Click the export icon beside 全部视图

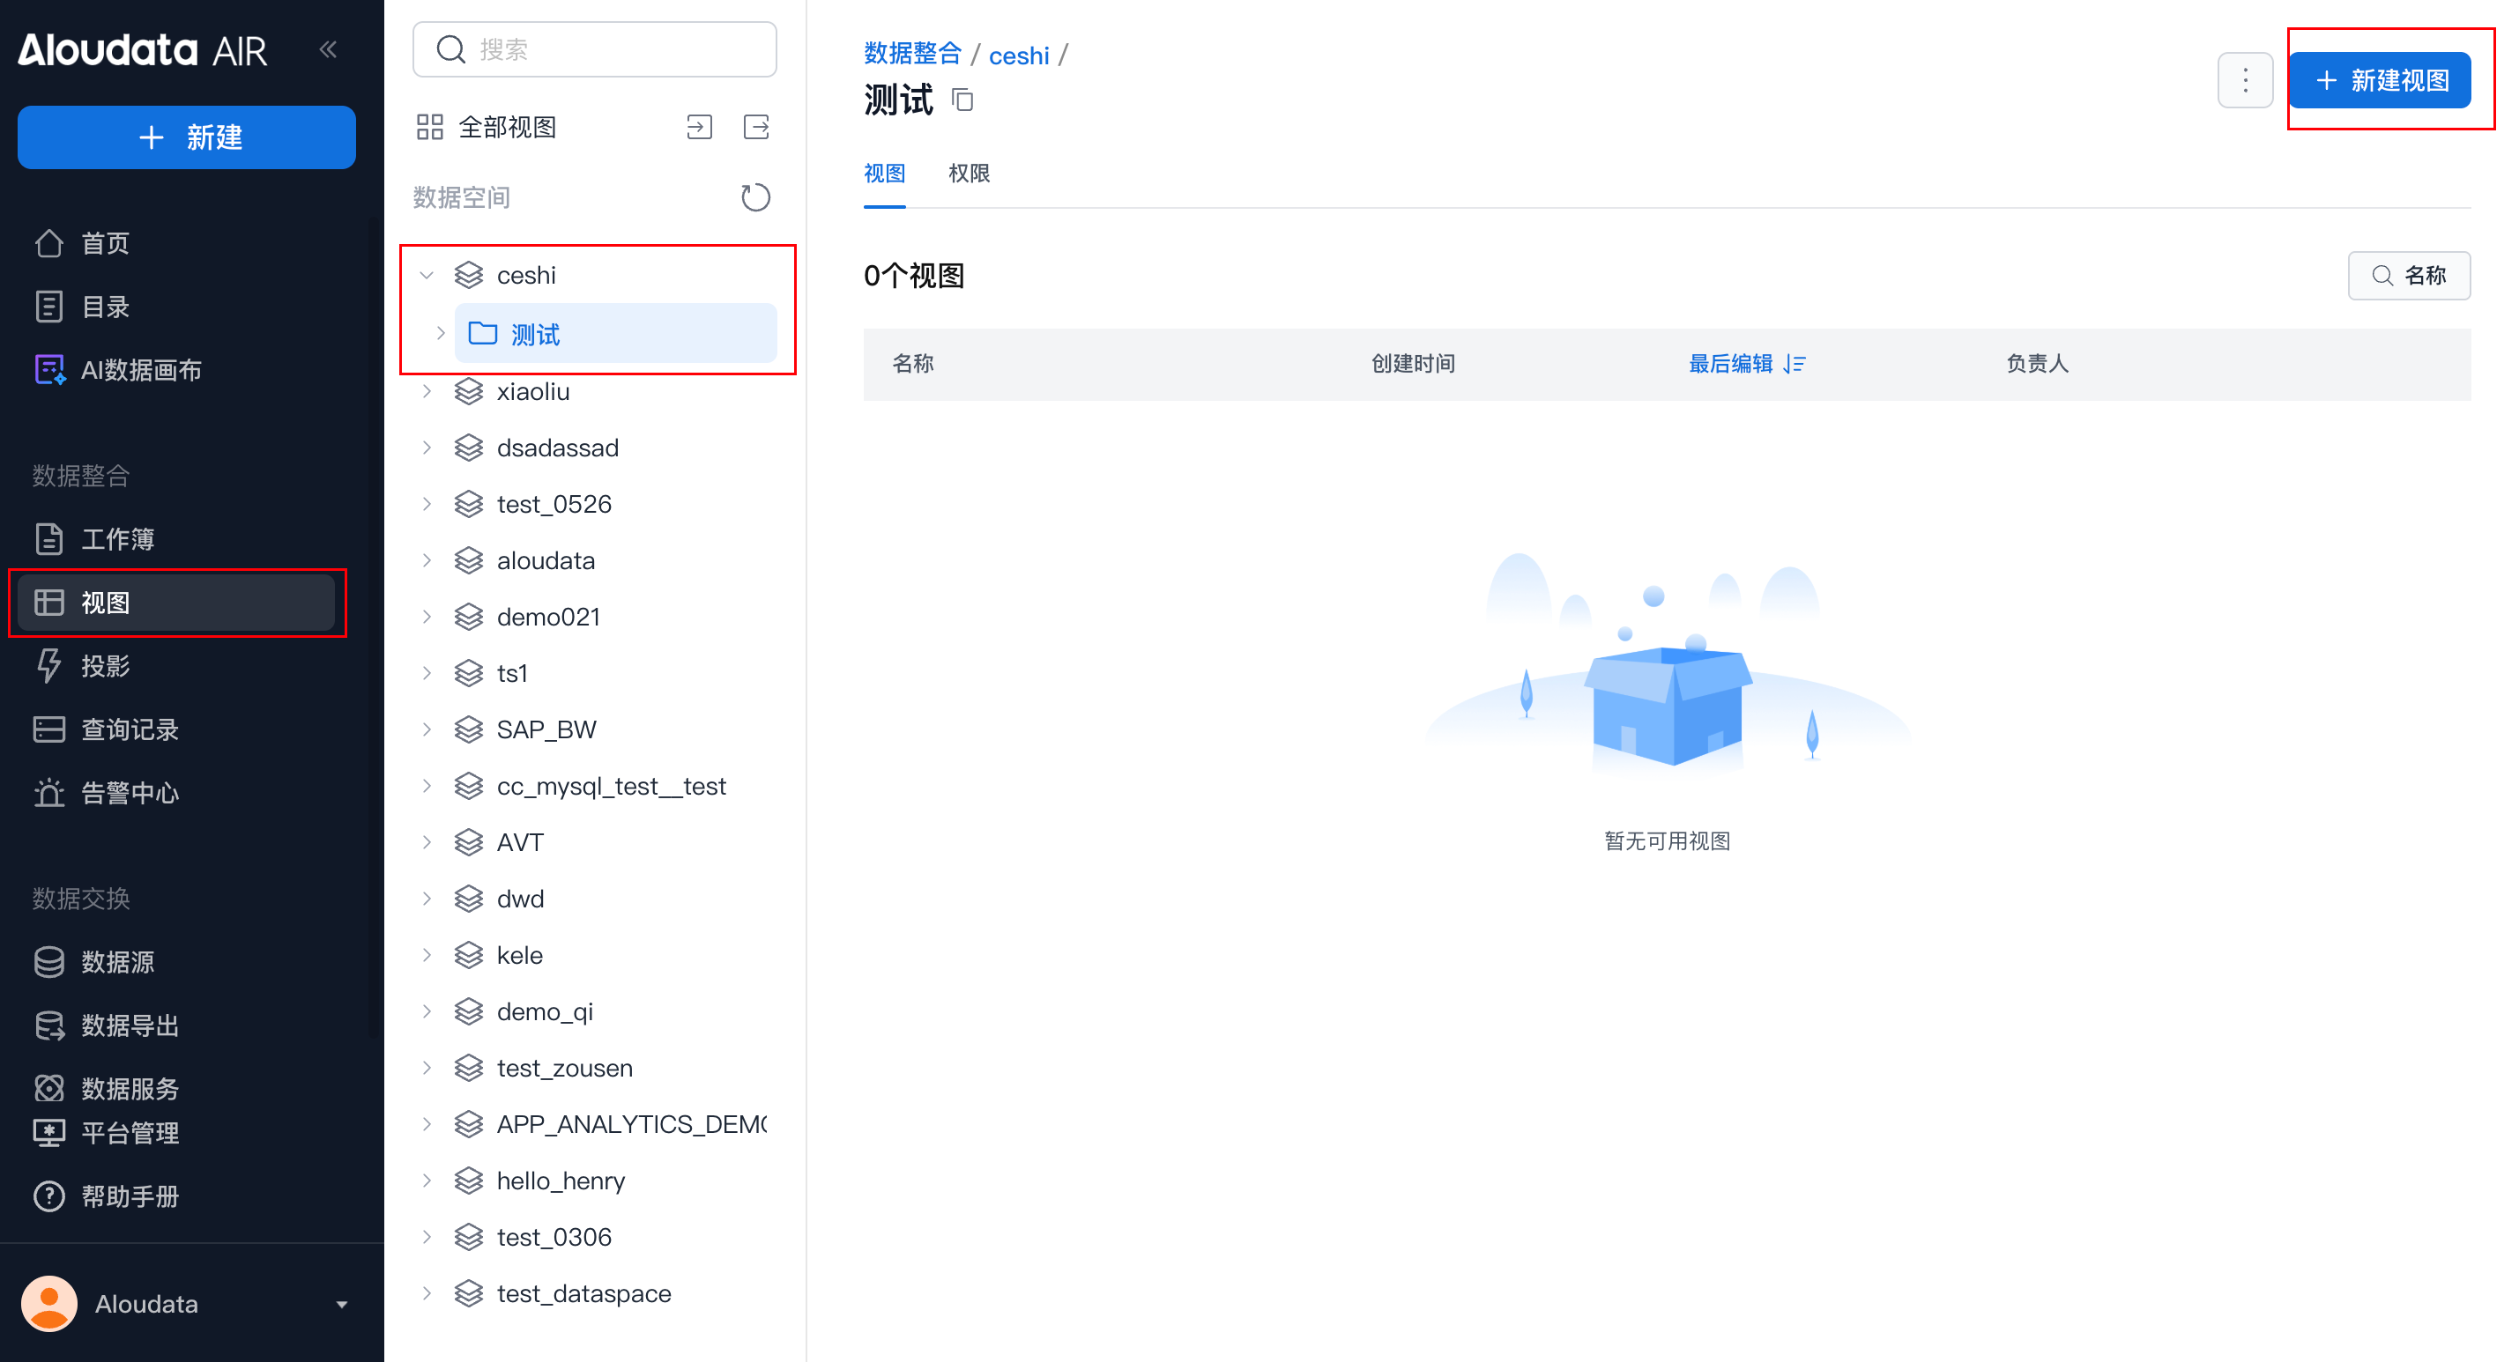[x=757, y=127]
